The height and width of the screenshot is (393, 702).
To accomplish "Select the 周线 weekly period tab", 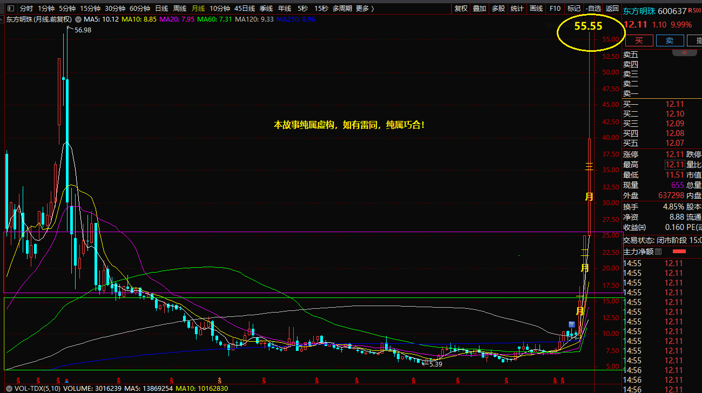I will [179, 9].
